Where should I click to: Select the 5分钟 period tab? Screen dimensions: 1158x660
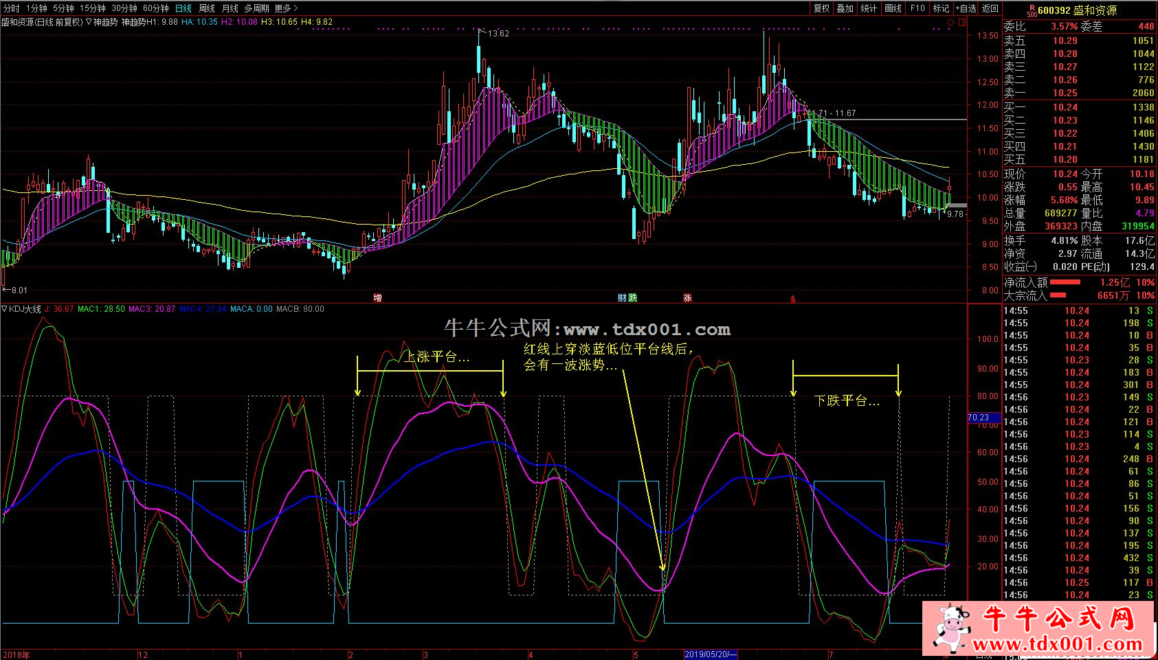pyautogui.click(x=63, y=8)
